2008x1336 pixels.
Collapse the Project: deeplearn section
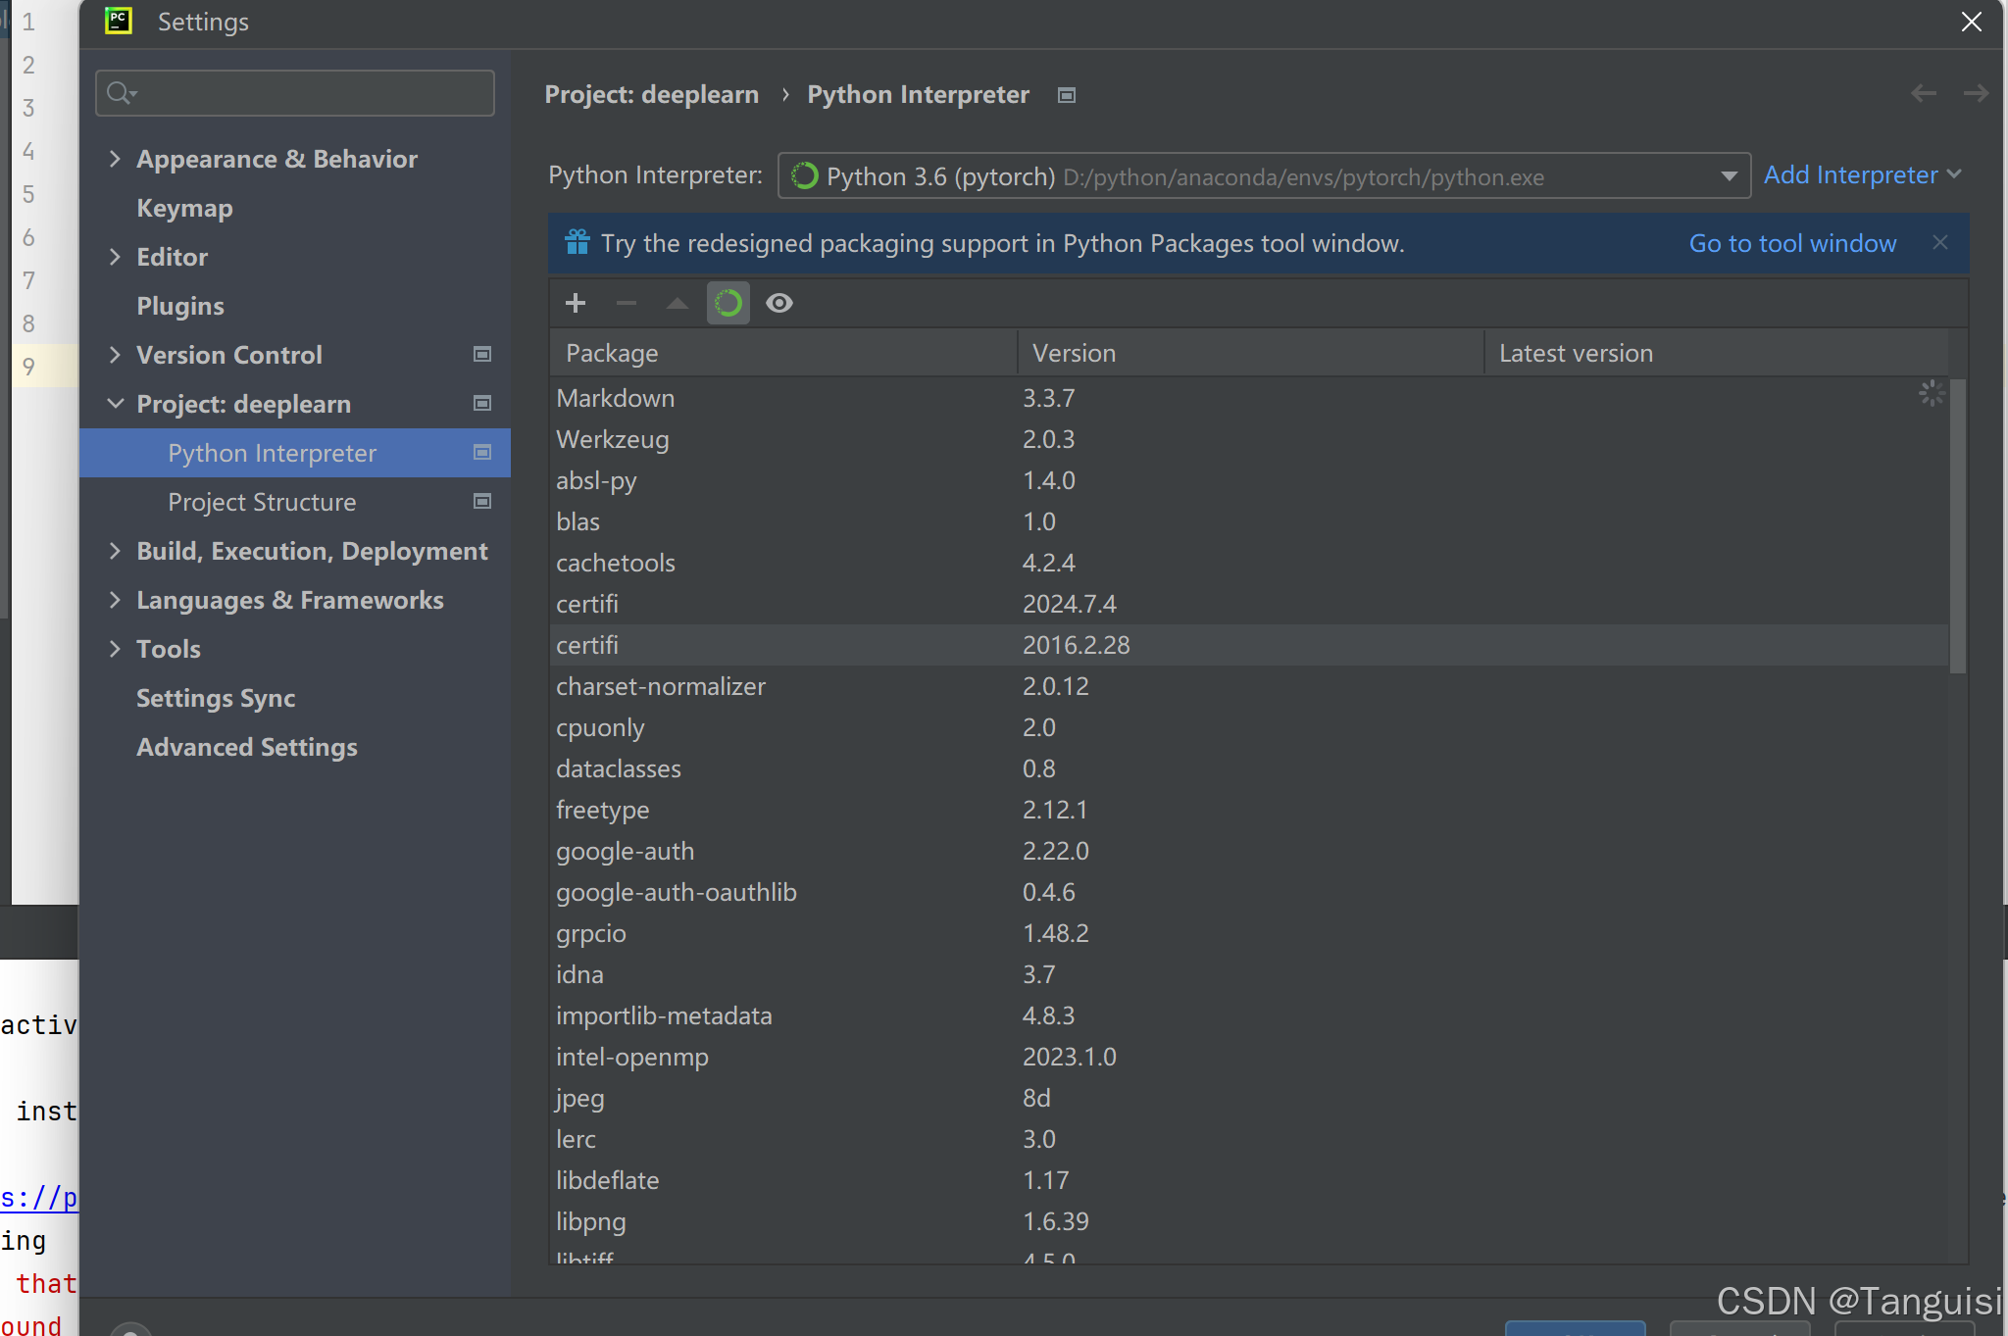(x=115, y=404)
